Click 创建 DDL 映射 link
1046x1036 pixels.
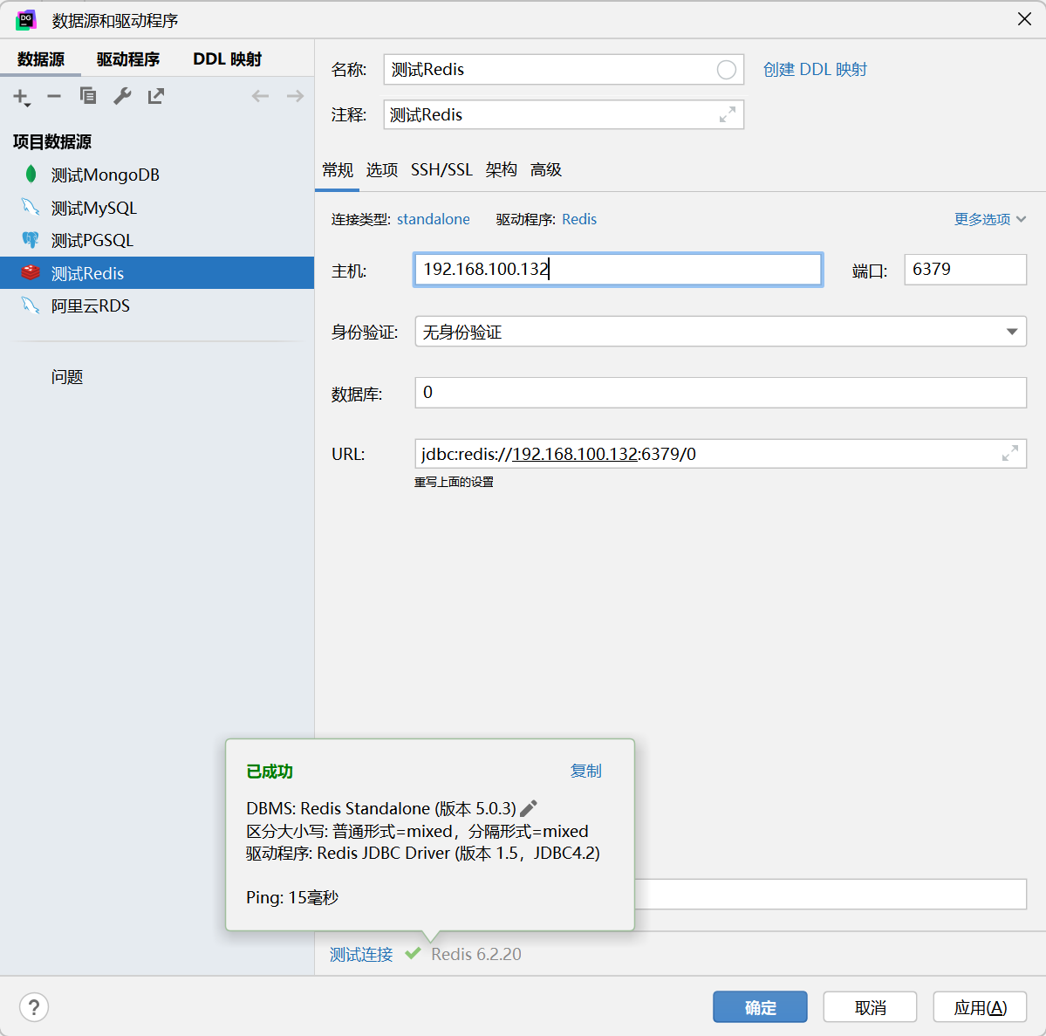pyautogui.click(x=815, y=70)
